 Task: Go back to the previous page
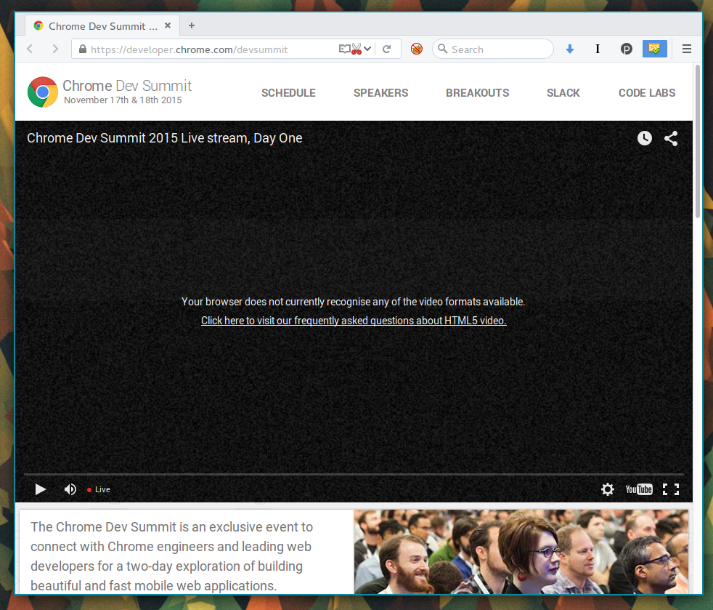(30, 49)
